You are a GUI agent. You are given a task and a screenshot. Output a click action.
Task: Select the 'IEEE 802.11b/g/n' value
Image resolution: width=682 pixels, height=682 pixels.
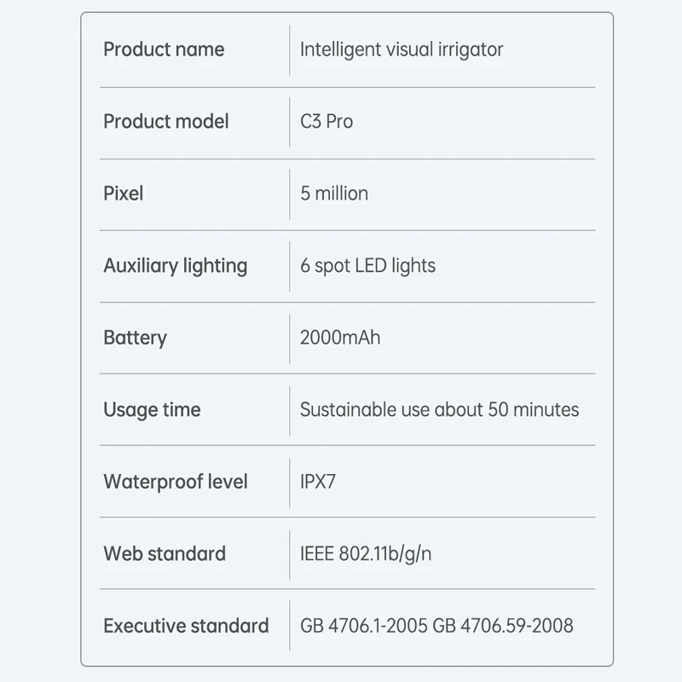coord(366,553)
